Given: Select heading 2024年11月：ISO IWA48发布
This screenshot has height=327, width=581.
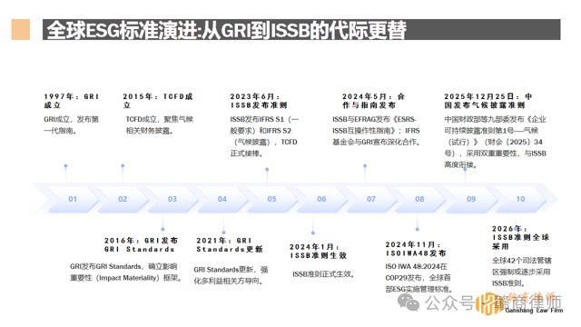Looking at the screenshot, I should pos(416,249).
